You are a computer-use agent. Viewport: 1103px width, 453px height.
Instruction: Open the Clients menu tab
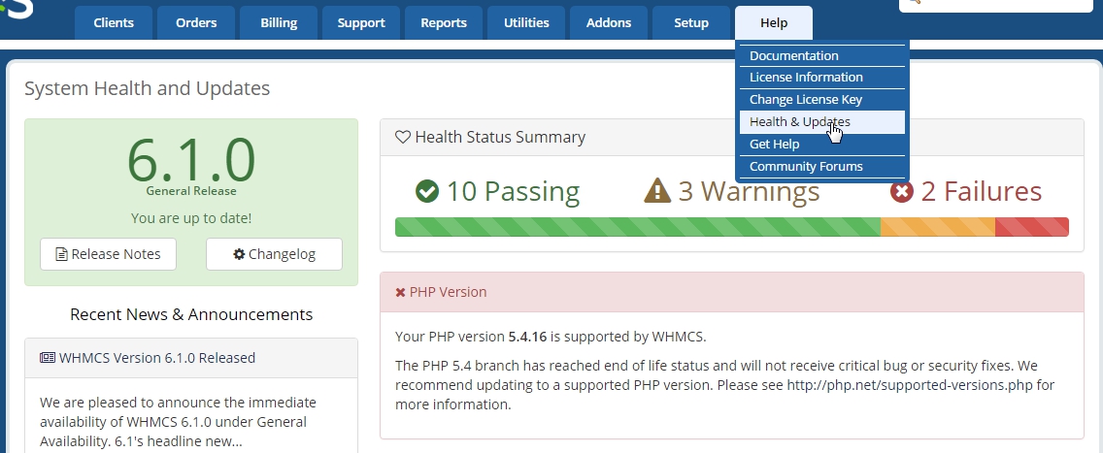point(114,22)
